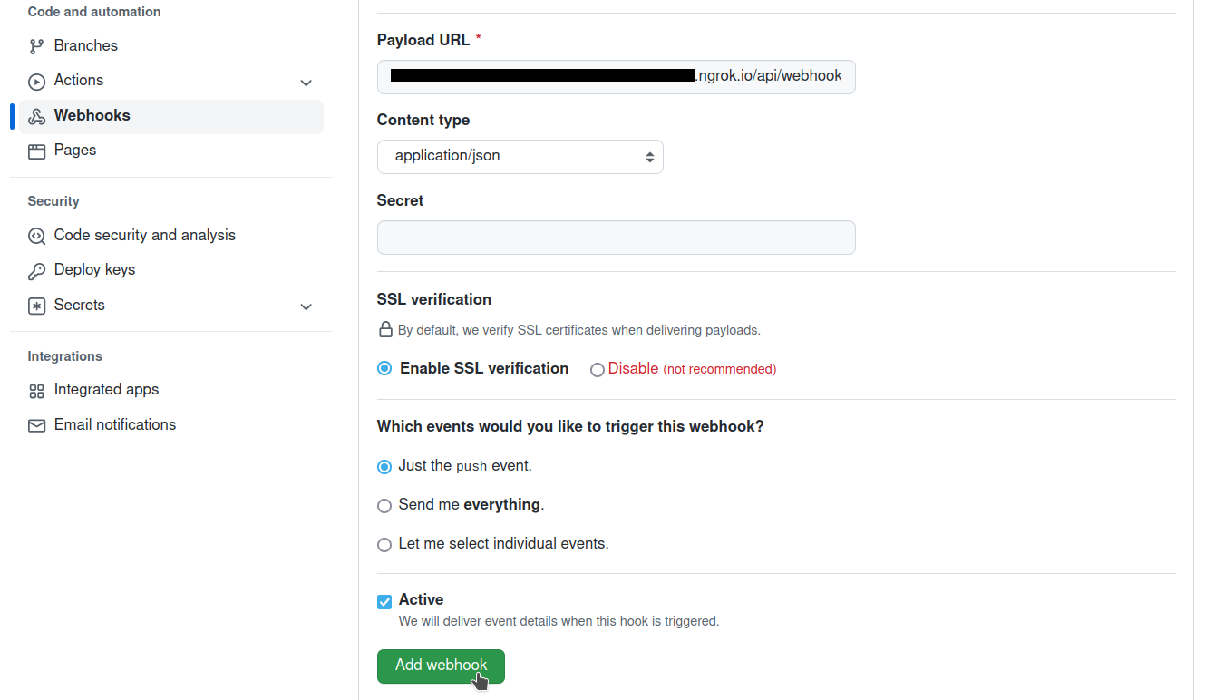Expand the Actions submenu chevron

(306, 83)
